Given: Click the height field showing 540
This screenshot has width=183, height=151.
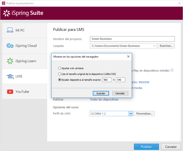Looking at the screenshot, I should point(121,80).
